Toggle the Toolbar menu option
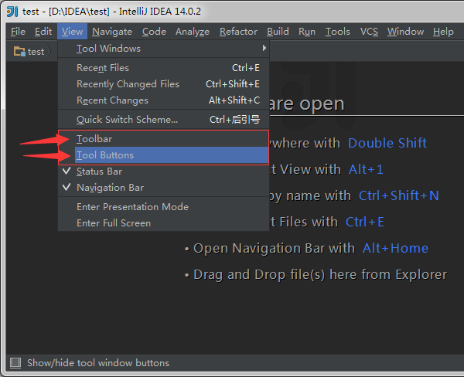 click(x=163, y=139)
